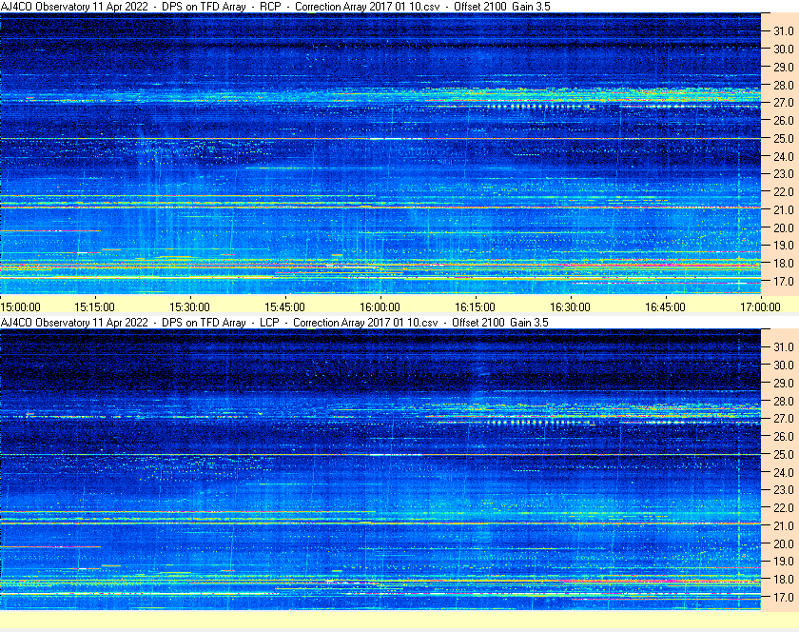
Task: Pick 29.0 frequency label on LCP plot
Action: coord(784,383)
